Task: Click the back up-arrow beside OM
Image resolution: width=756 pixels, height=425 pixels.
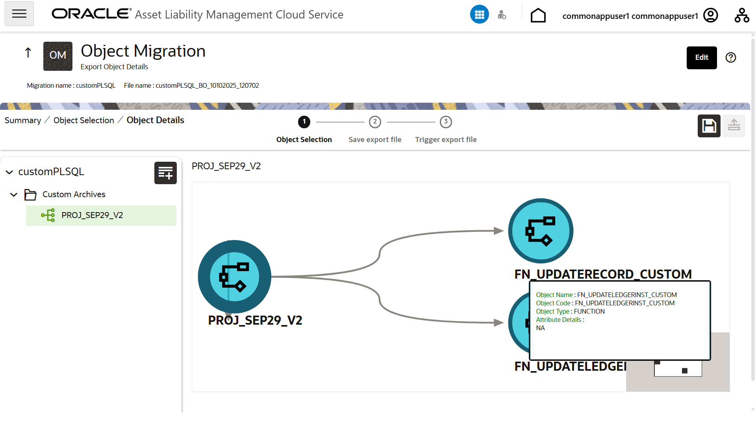Action: point(28,52)
